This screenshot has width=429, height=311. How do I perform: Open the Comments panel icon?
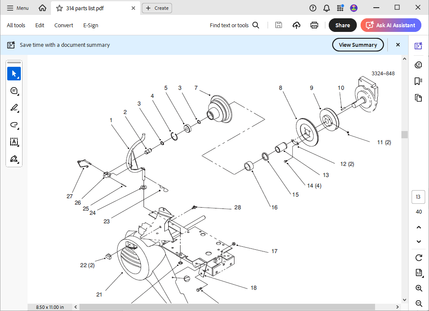pos(418,65)
